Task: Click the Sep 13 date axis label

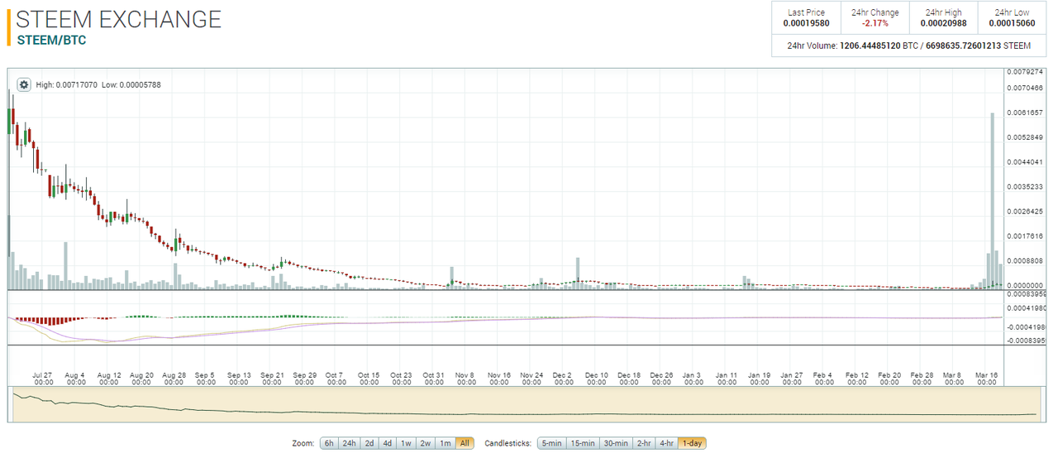Action: [x=239, y=378]
